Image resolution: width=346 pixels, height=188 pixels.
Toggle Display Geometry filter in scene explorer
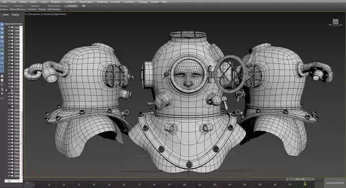point(2,24)
